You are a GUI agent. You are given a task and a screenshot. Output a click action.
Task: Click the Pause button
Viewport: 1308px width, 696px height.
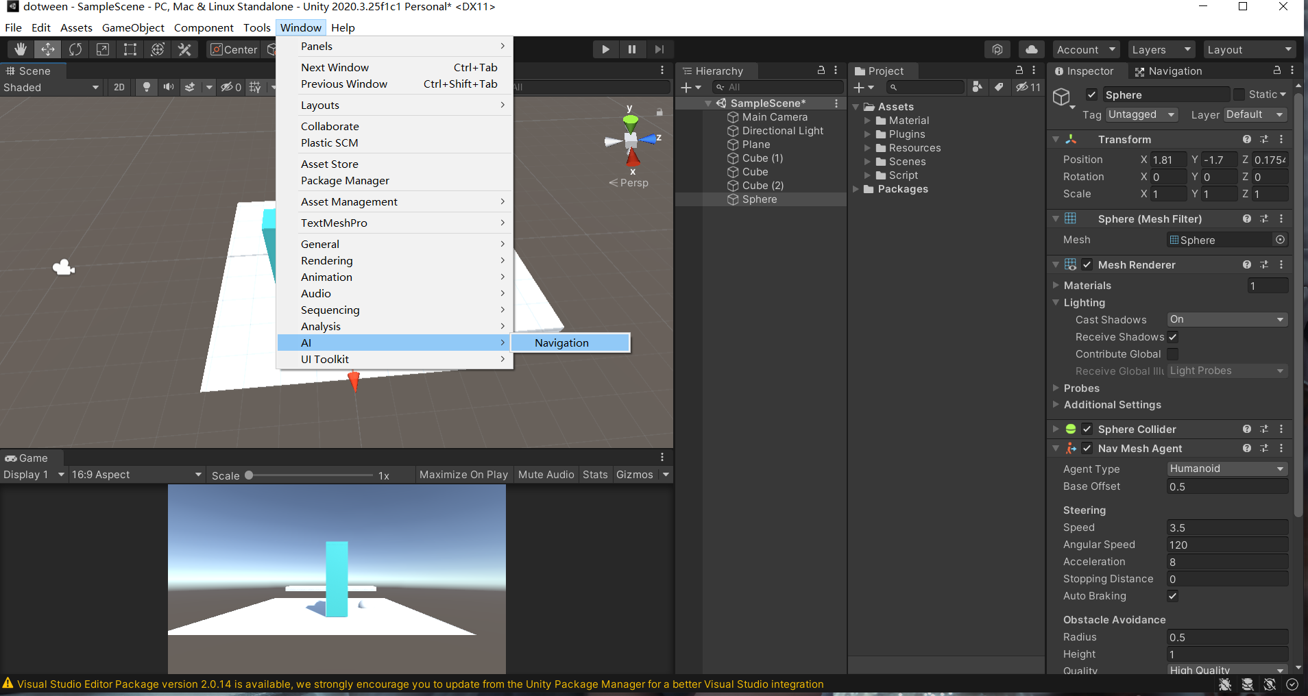pyautogui.click(x=632, y=49)
